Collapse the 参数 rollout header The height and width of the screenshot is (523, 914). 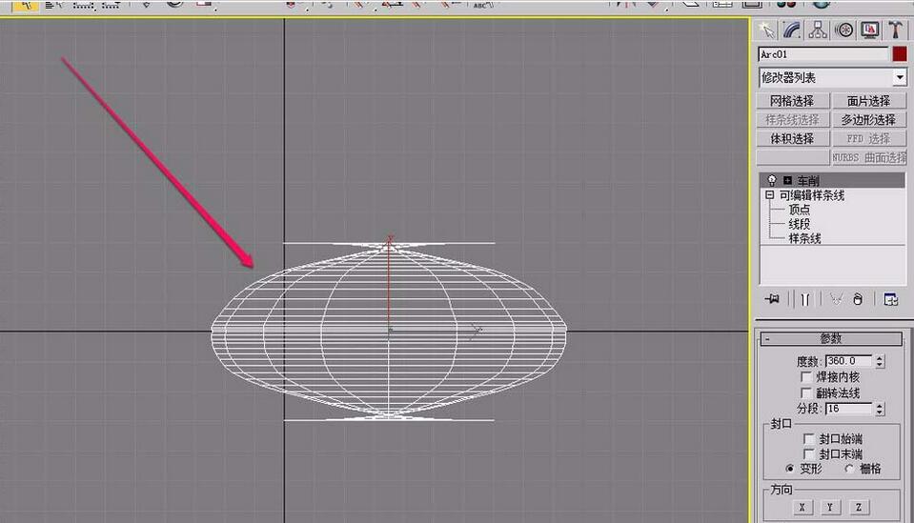pos(831,338)
